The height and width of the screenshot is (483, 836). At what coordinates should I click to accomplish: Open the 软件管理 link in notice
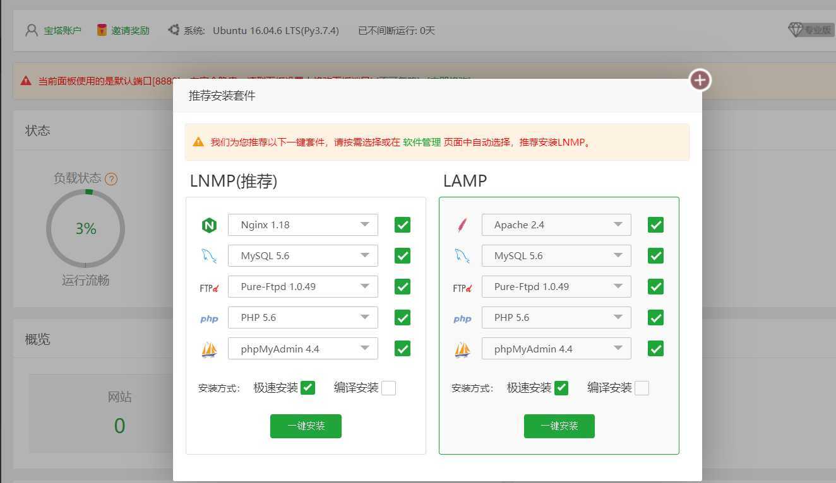(422, 143)
